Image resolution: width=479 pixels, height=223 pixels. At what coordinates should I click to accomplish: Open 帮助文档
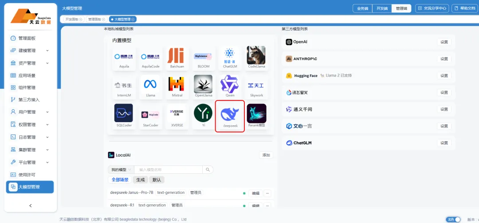click(465, 8)
